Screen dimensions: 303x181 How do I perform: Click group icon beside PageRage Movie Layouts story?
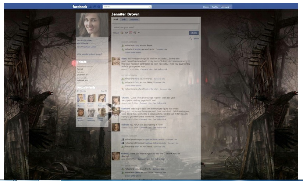point(122,140)
